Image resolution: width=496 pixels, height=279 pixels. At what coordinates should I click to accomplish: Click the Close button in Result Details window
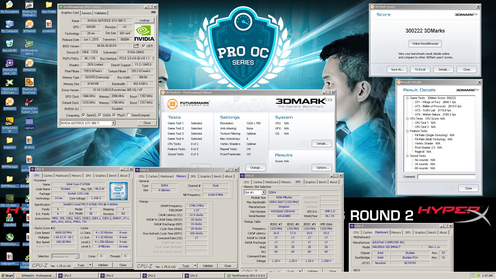pyautogui.click(x=468, y=188)
